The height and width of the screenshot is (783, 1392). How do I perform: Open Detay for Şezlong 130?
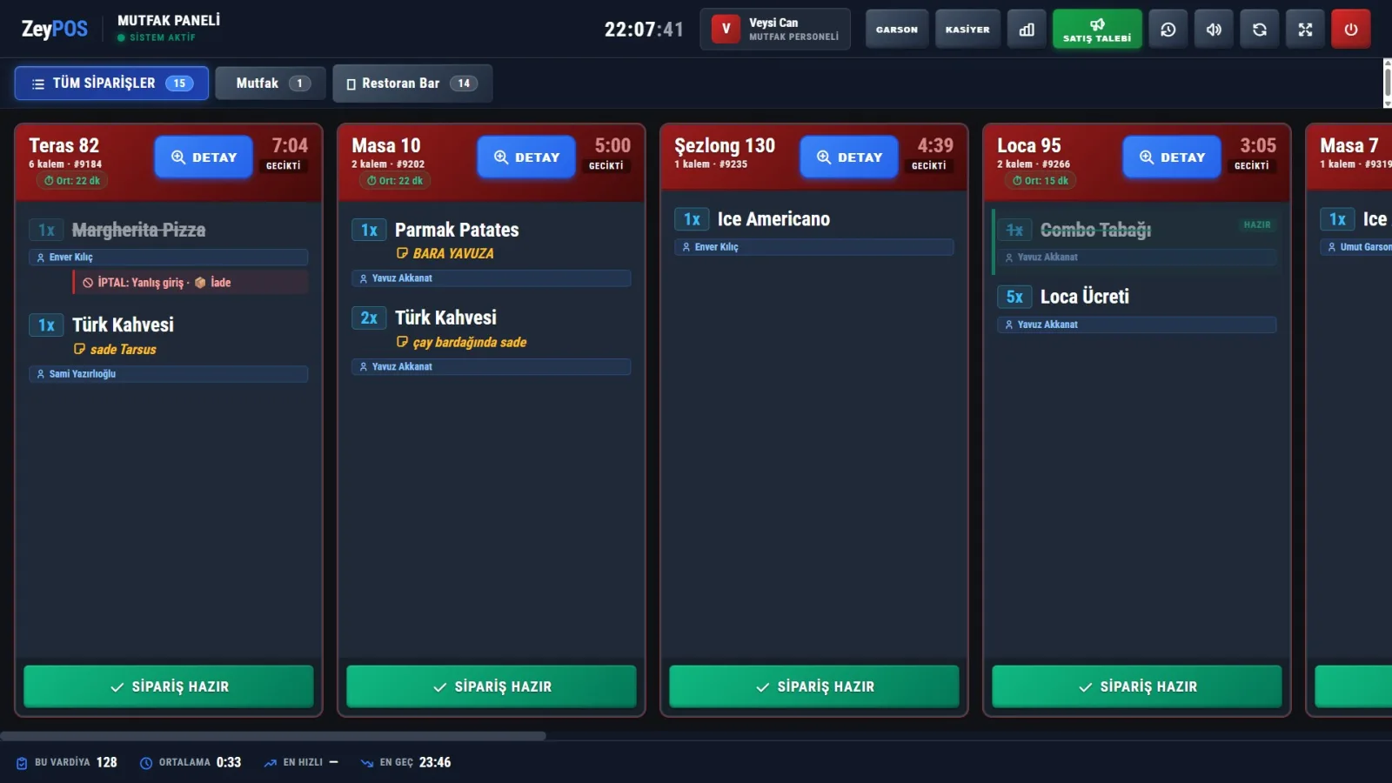click(849, 157)
